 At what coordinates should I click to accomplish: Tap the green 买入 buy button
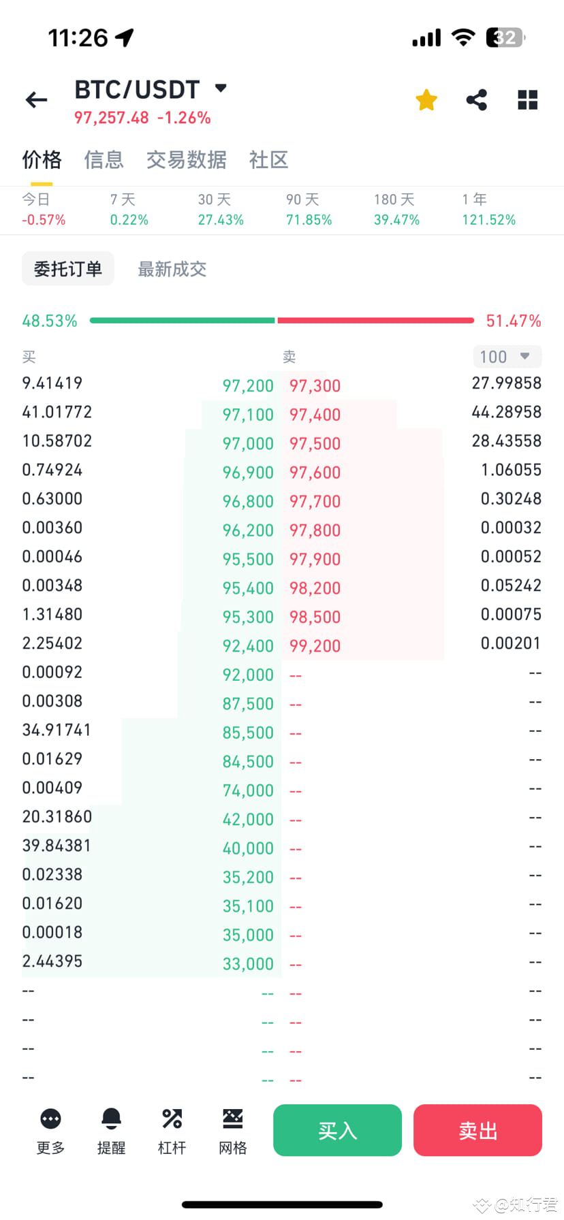pyautogui.click(x=337, y=1130)
